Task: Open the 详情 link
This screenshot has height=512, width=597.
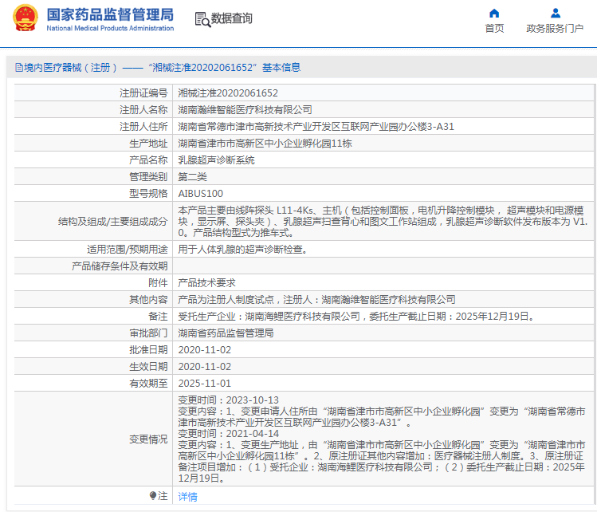Action: pos(187,496)
